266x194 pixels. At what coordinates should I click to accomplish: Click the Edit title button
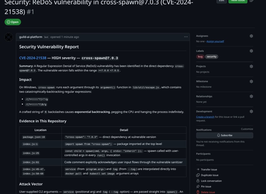coord(222,1)
